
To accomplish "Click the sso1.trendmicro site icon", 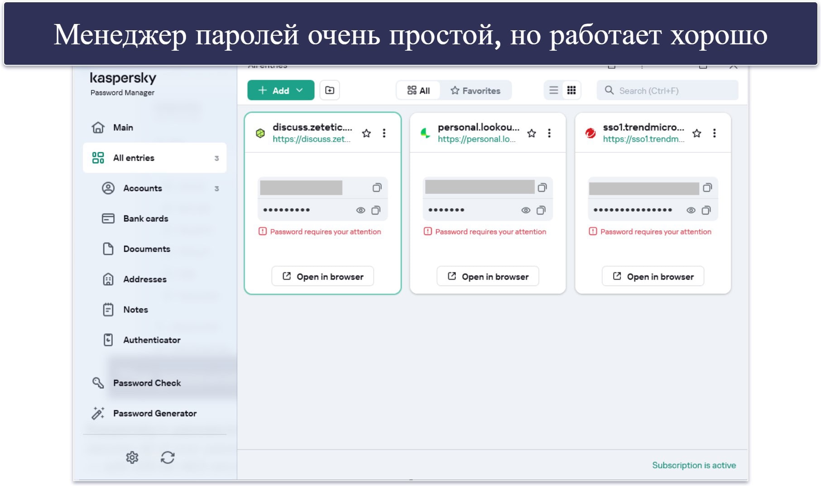I will click(591, 133).
